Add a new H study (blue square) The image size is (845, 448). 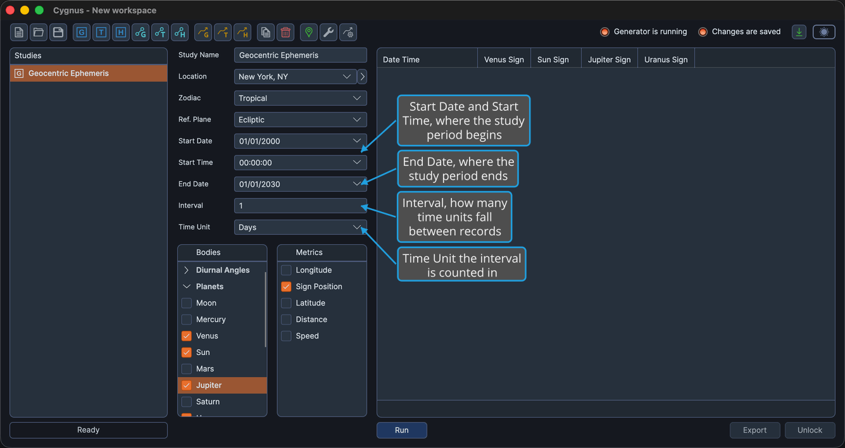tap(121, 32)
